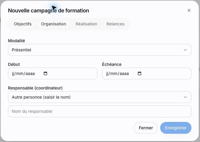Click the Début field label
The width and height of the screenshot is (200, 142).
[14, 64]
